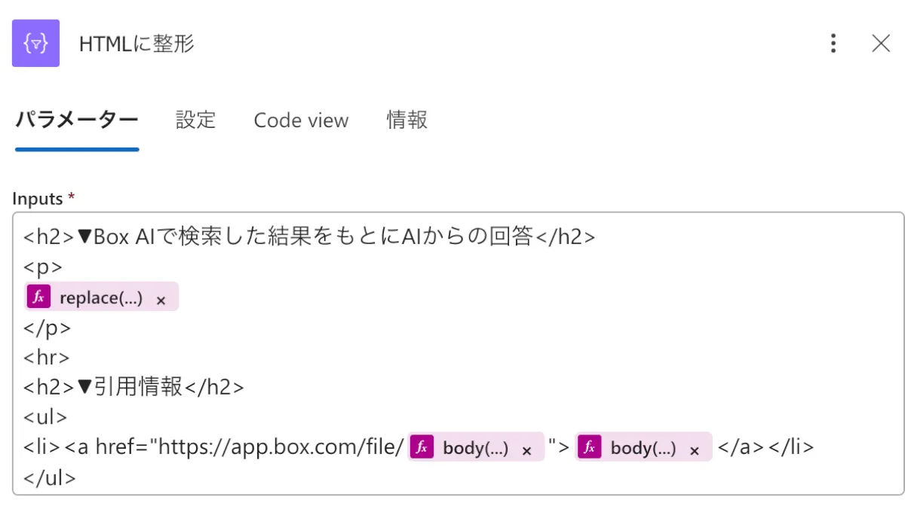Viewport: 905px width, 515px height.
Task: Switch to the 設定 tab
Action: pos(195,120)
